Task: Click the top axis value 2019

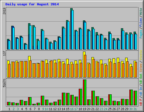Action: [4, 11]
